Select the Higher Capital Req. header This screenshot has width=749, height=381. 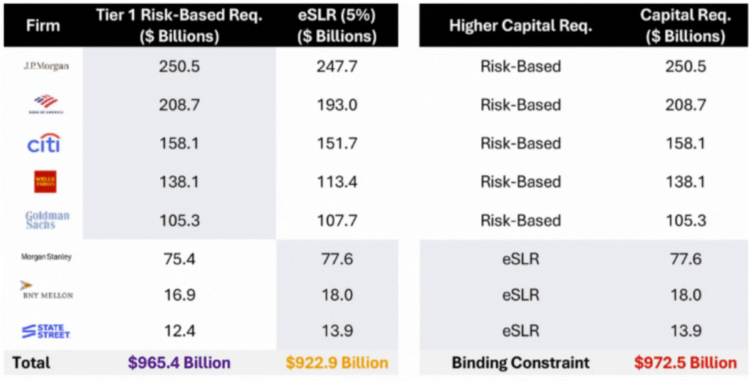coord(521,26)
